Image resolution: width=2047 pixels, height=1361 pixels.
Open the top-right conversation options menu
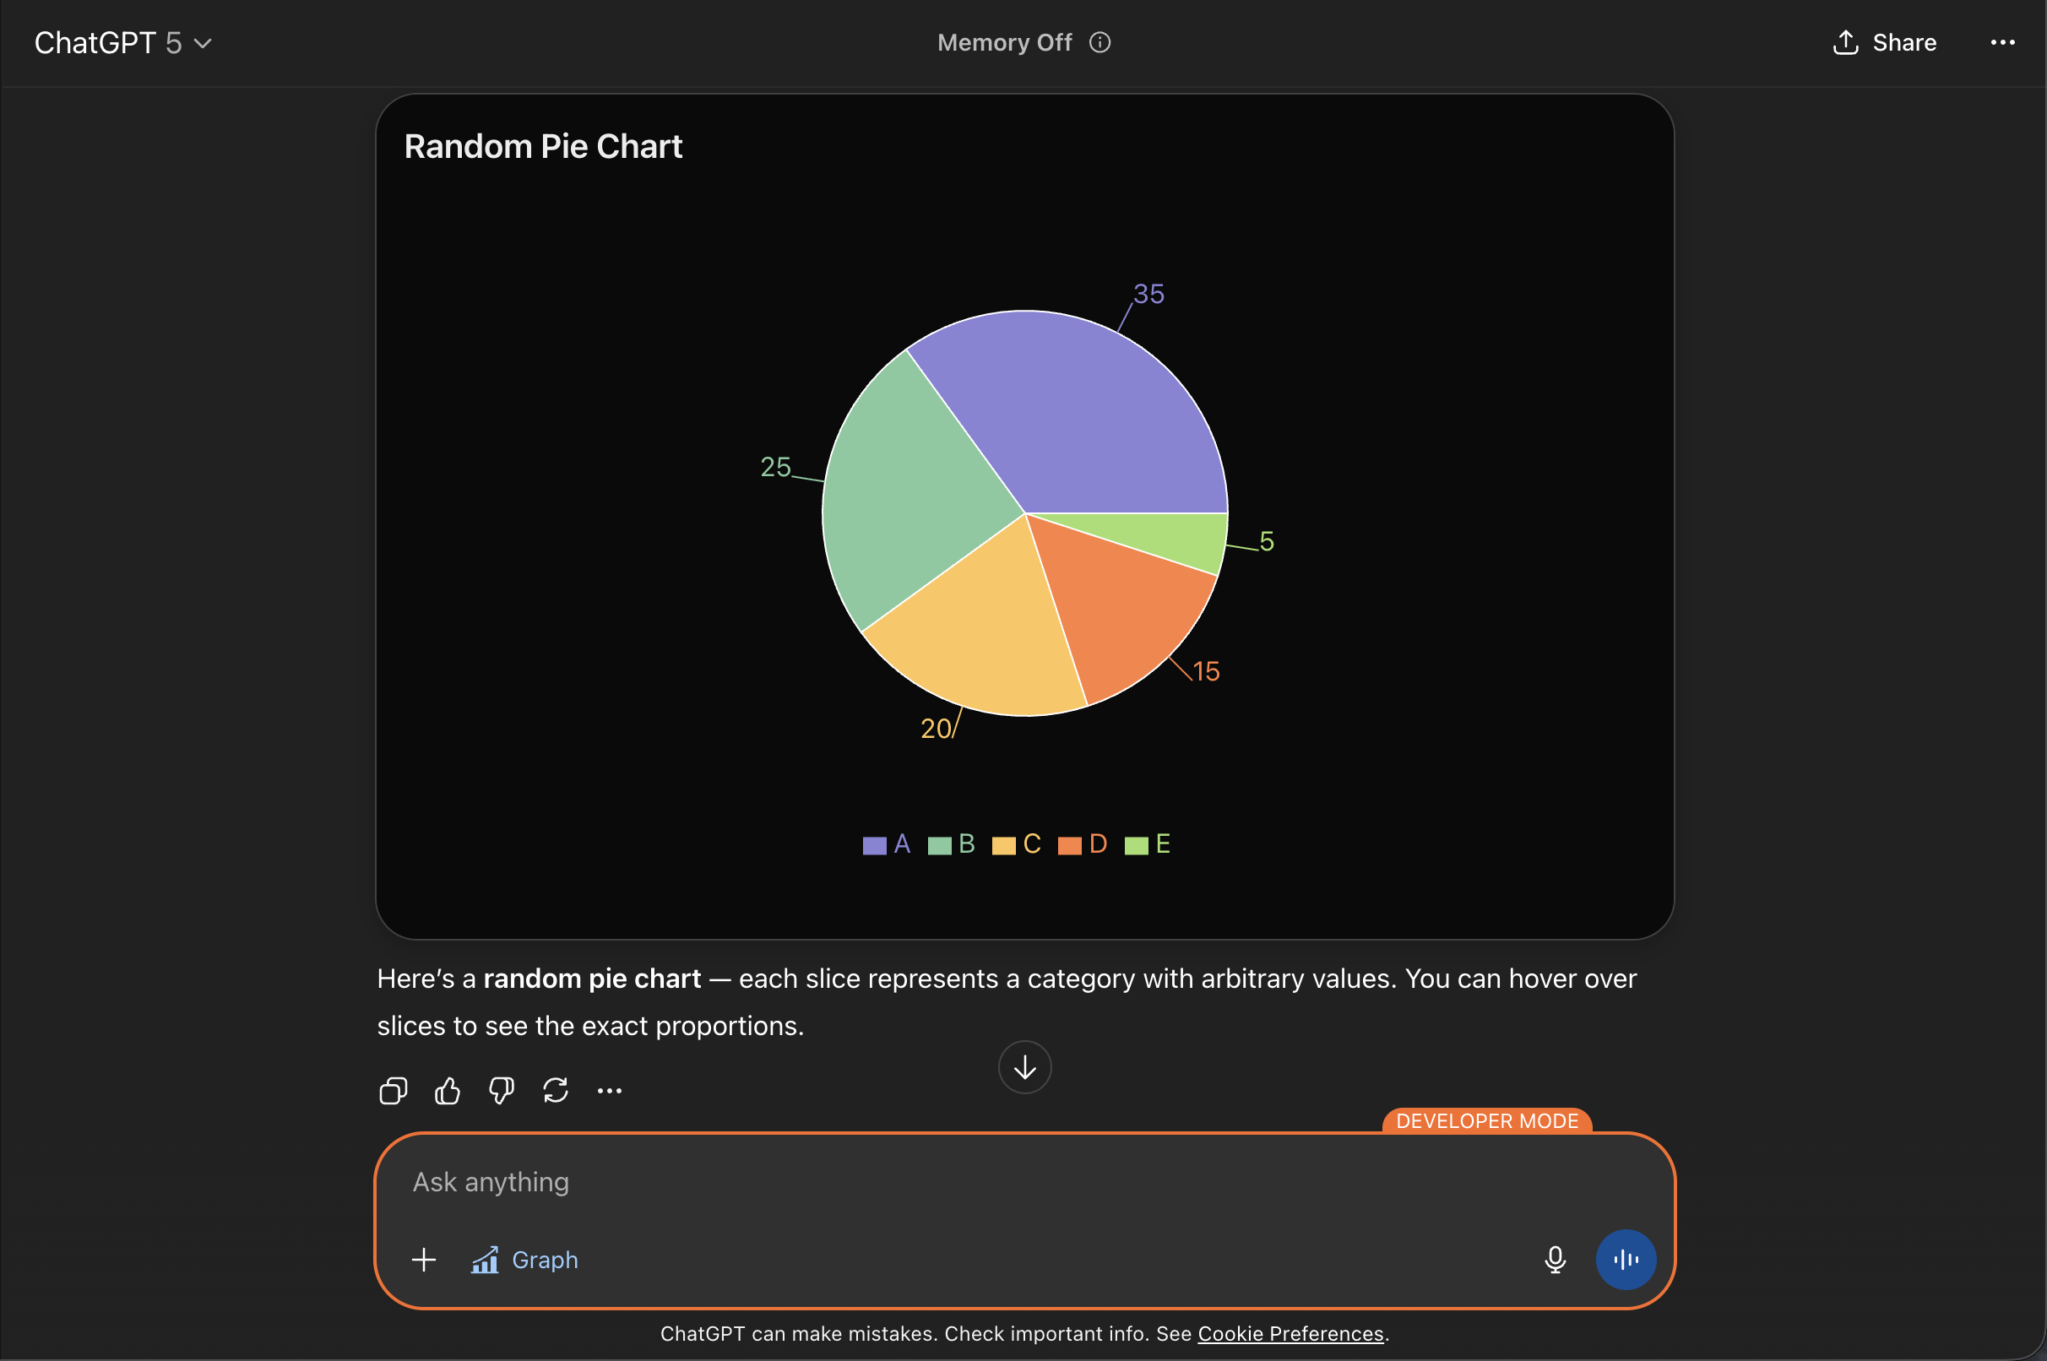click(2003, 41)
